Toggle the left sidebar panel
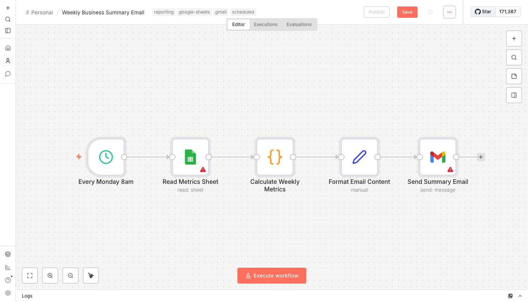The height and width of the screenshot is (302, 528). (8, 31)
